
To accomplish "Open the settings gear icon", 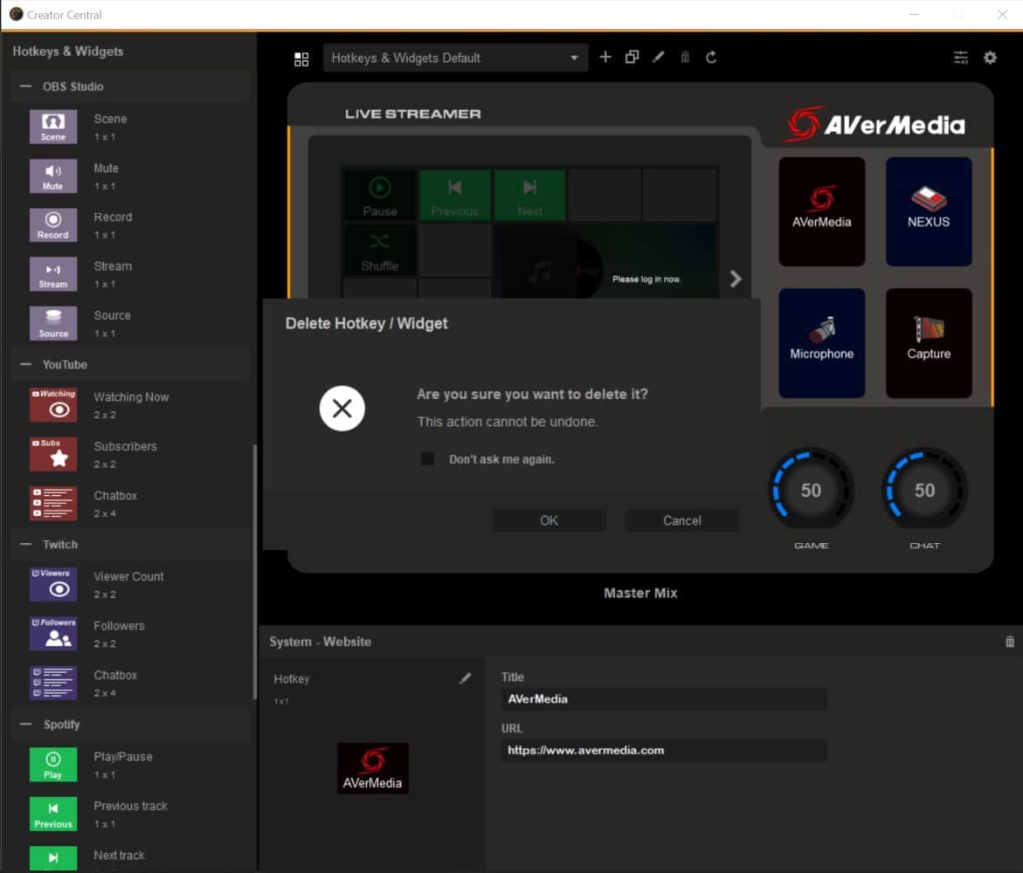I will pos(990,58).
